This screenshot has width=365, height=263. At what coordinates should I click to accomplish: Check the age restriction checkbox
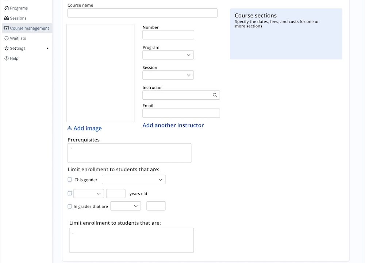70,193
